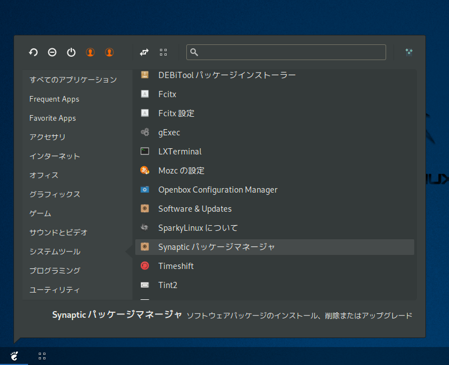Select the グラフィックス category
The height and width of the screenshot is (365, 449).
tap(54, 194)
